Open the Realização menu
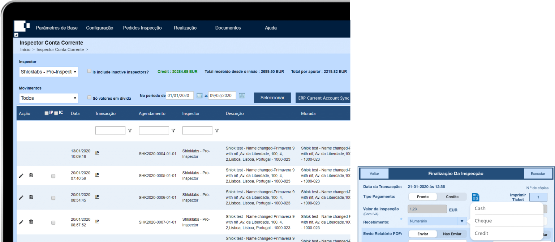555x242 pixels. (x=185, y=28)
